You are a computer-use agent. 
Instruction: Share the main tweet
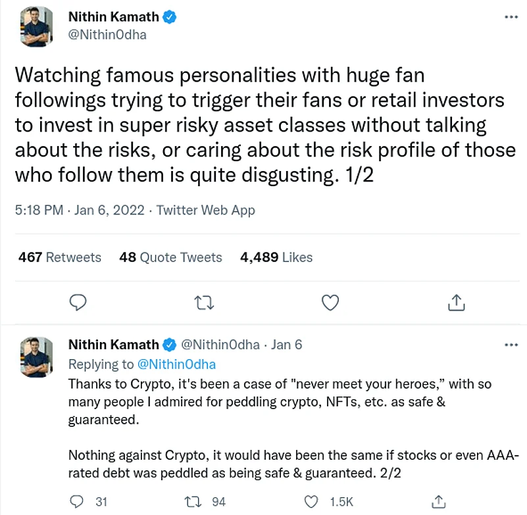456,302
